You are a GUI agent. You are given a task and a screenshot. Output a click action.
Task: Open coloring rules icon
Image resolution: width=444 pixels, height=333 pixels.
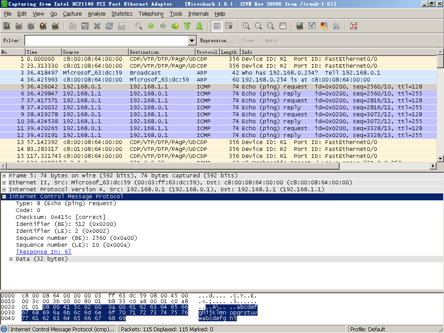coord(324,26)
